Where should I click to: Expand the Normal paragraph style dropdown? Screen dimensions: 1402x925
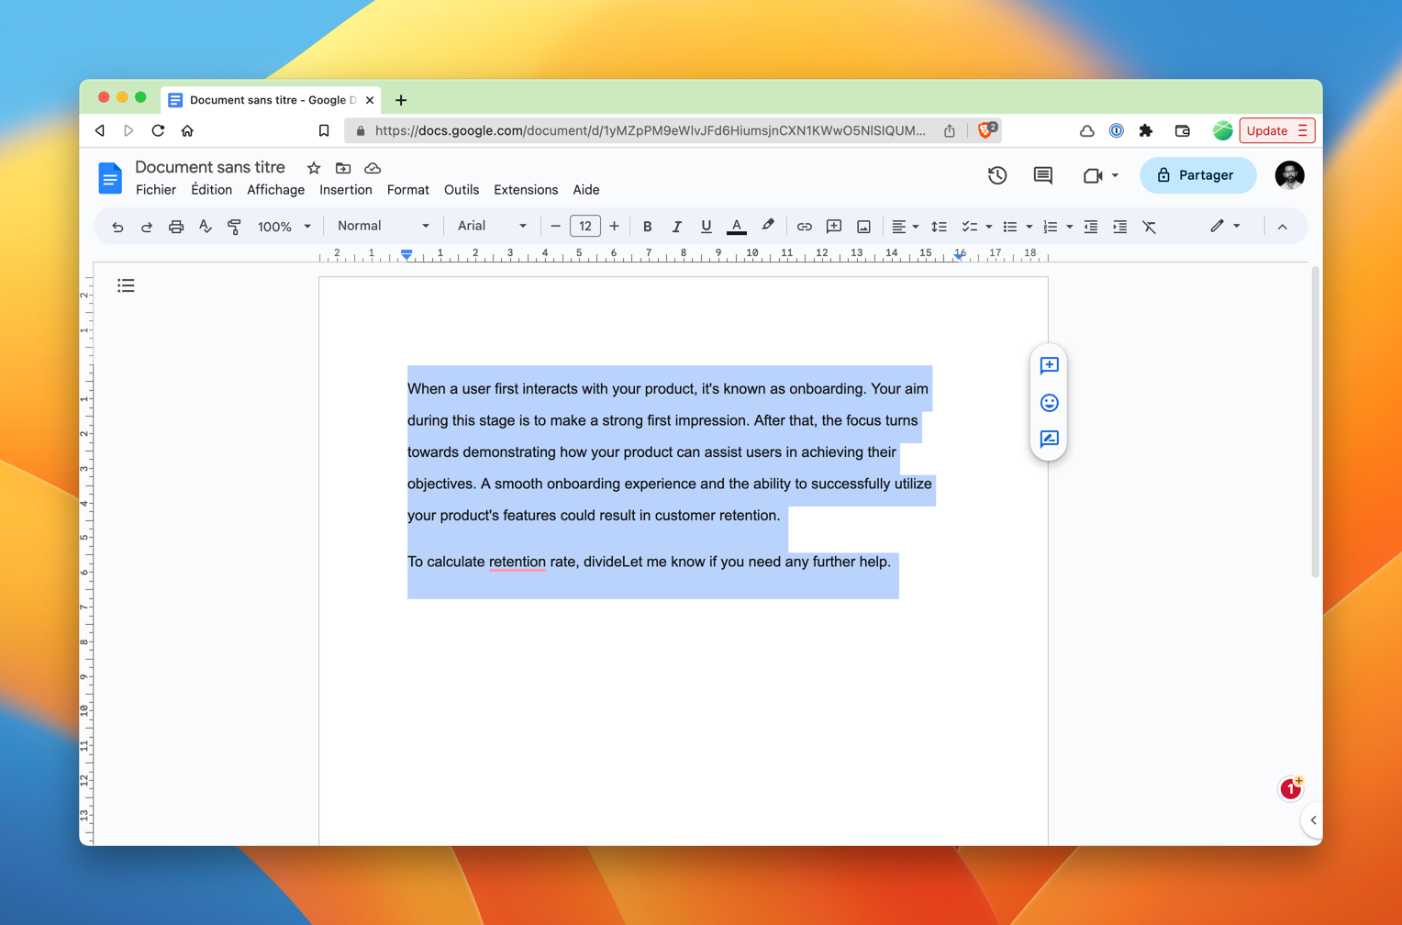383,226
